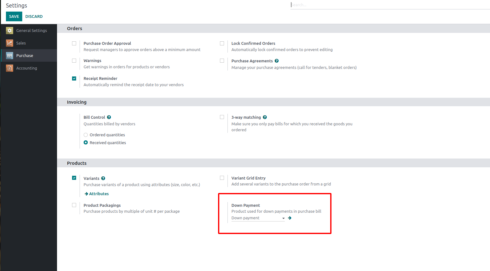Open help icon next to Purchase Agreements
The height and width of the screenshot is (271, 490).
[x=277, y=61]
